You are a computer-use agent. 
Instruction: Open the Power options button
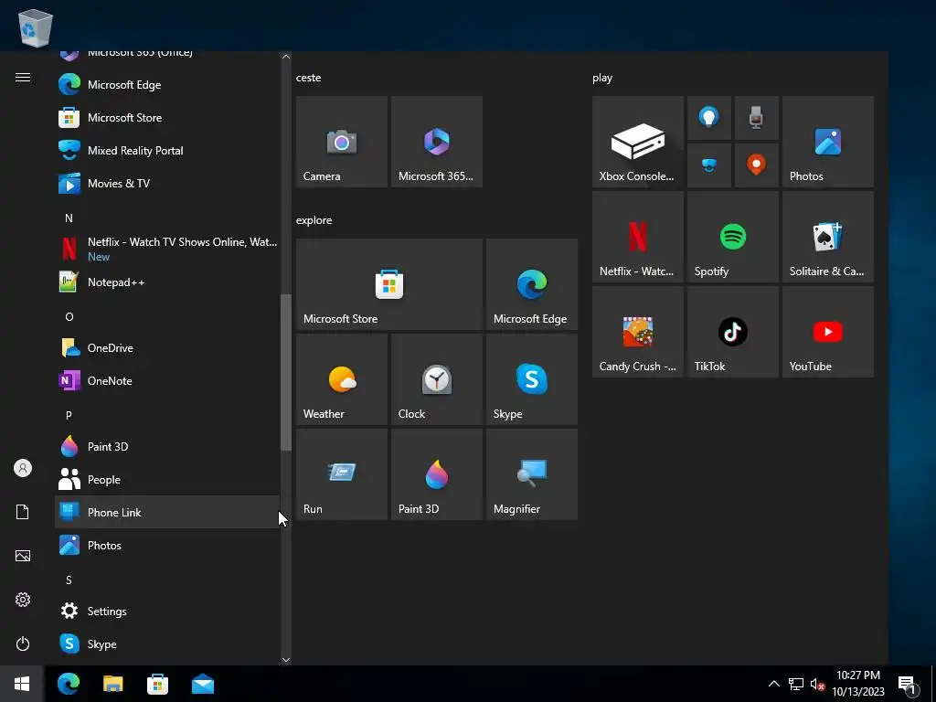coord(23,643)
